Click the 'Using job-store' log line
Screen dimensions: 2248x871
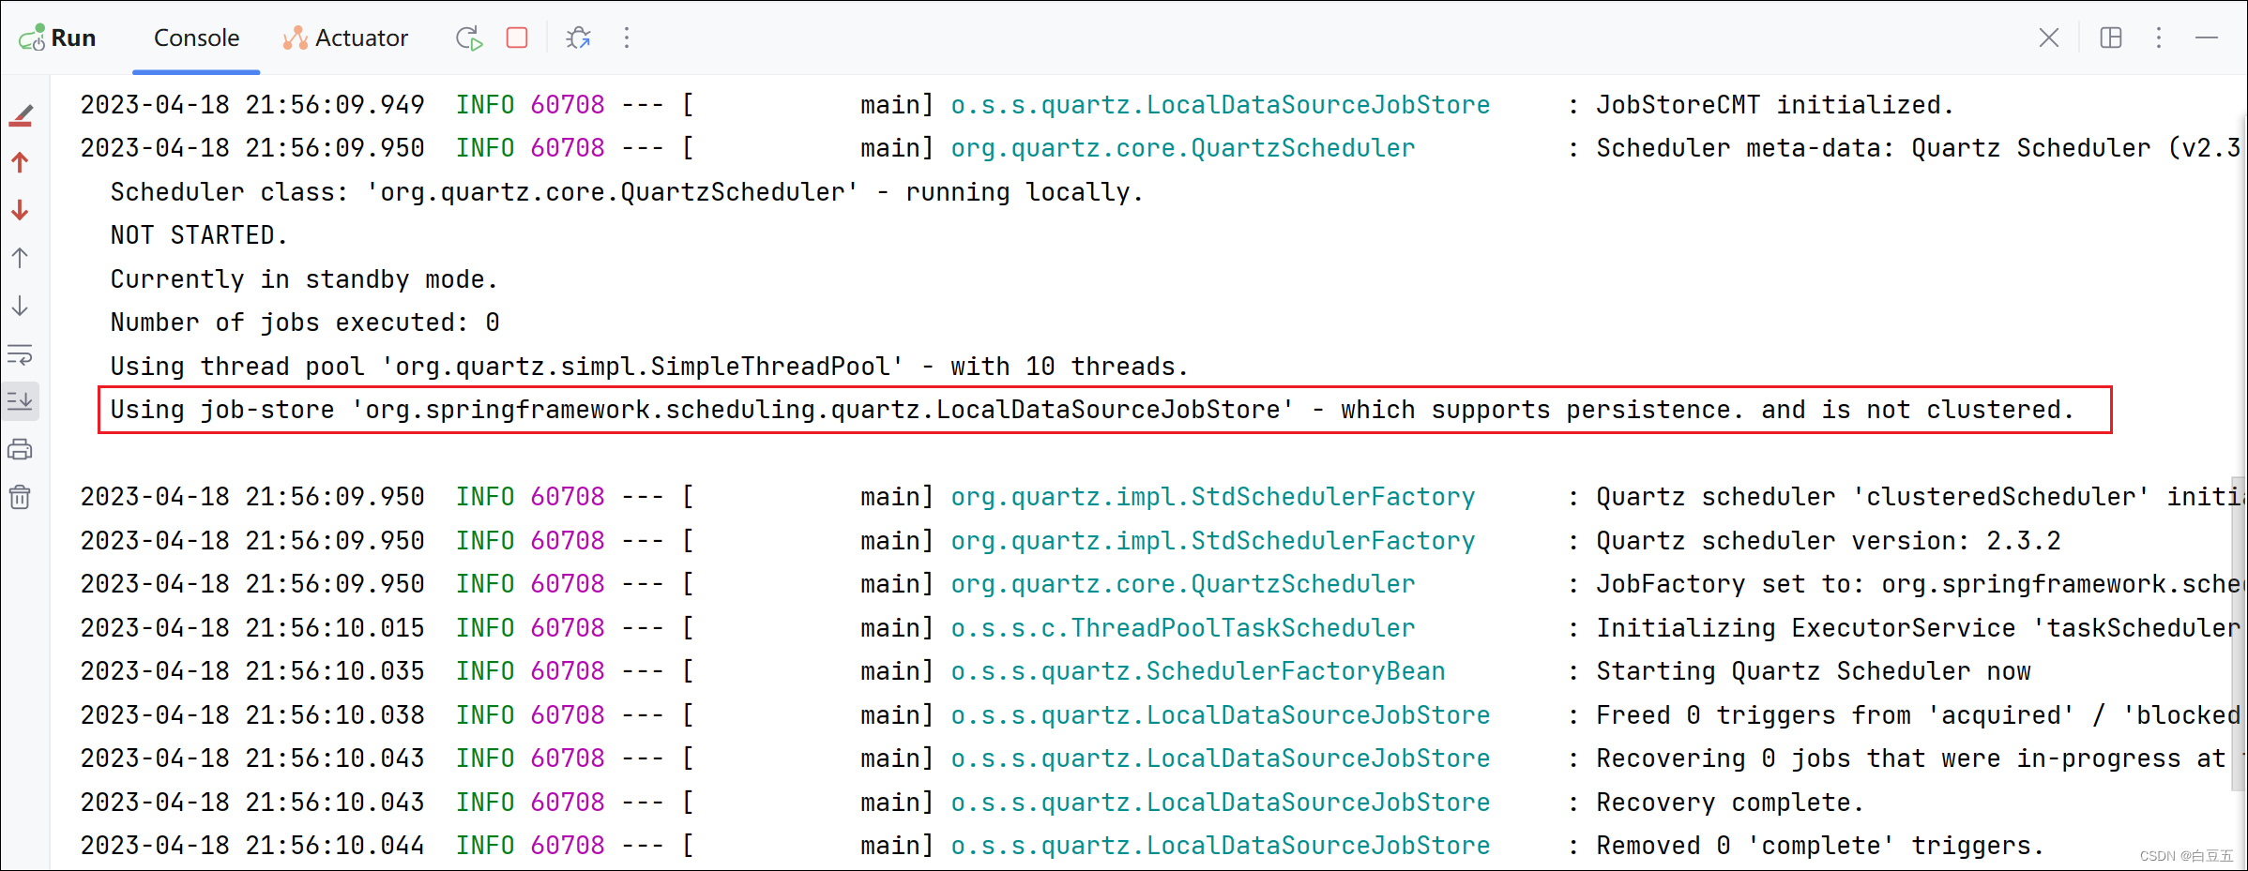click(x=1092, y=410)
